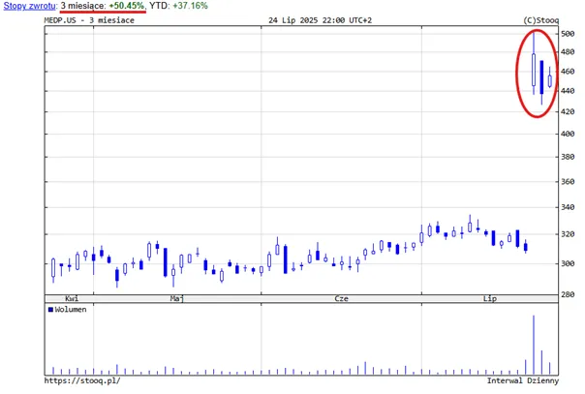Click the 'Cze' month label
585x394 pixels.
tap(341, 298)
